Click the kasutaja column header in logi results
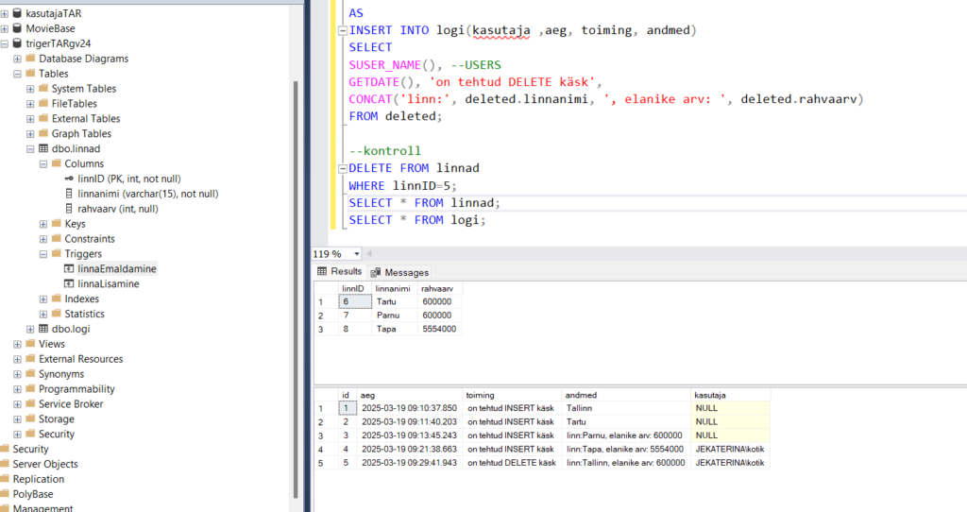Viewport: 967px width, 512px height. (731, 395)
